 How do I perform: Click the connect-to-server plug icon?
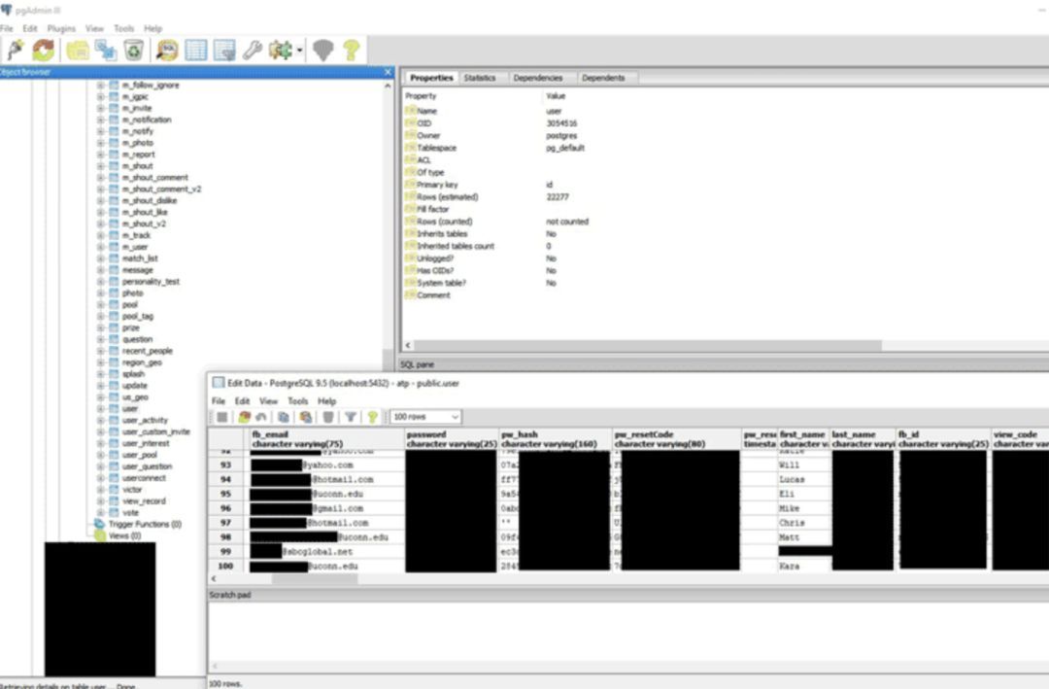point(15,51)
